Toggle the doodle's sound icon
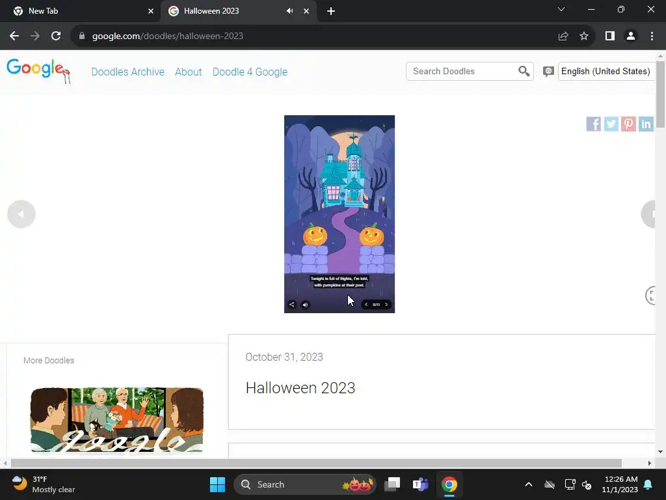666x500 pixels. pyautogui.click(x=305, y=305)
